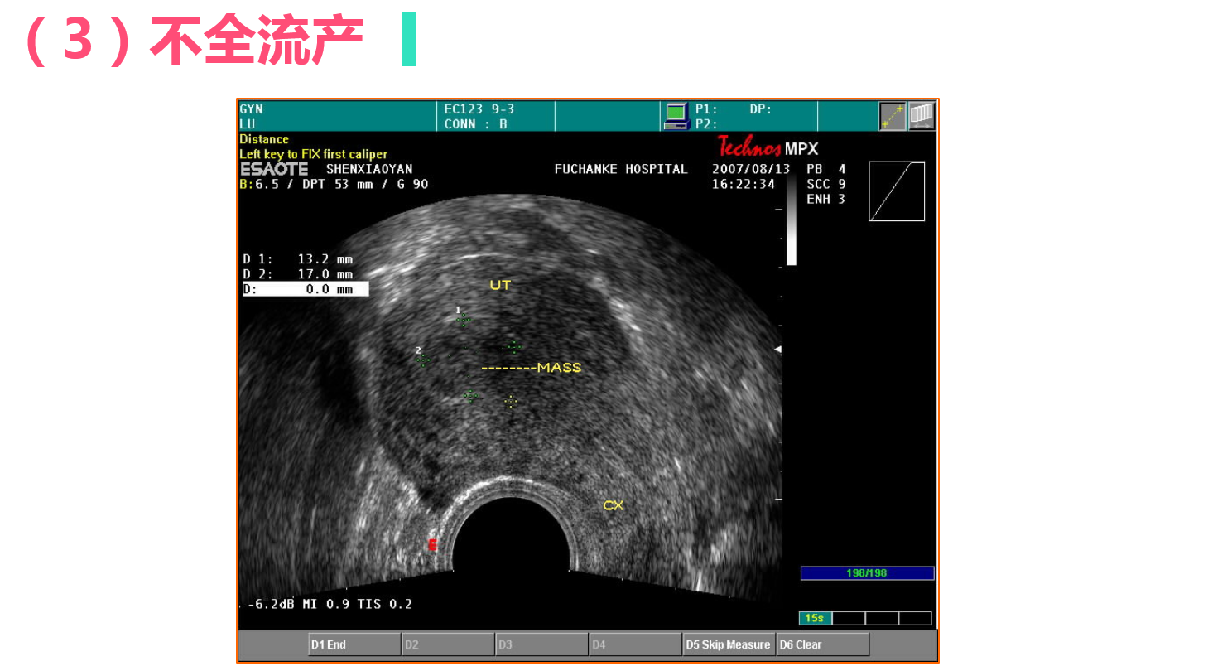Viewport: 1208px width, 671px height.
Task: Click the 'Left key to FIX first caliper' hint
Action: (314, 154)
